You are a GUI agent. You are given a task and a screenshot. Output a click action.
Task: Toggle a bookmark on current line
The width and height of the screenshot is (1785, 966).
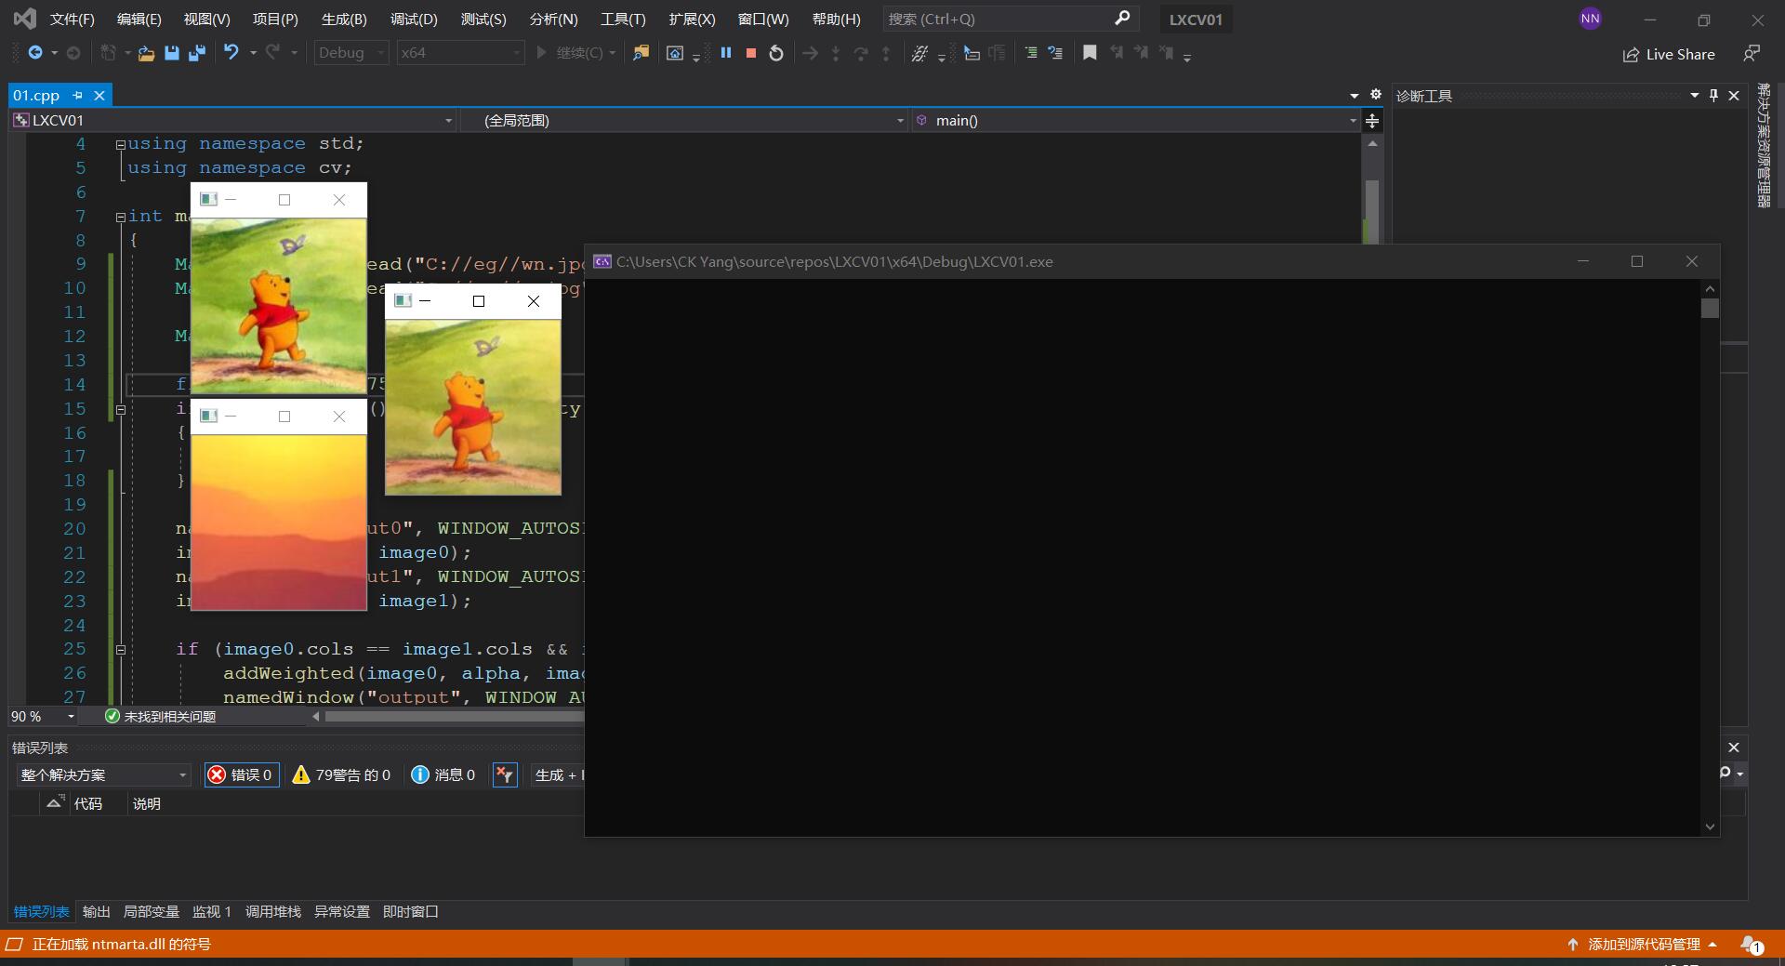(1090, 53)
